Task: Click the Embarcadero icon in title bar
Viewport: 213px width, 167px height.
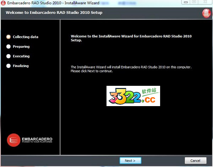Action: (3, 3)
